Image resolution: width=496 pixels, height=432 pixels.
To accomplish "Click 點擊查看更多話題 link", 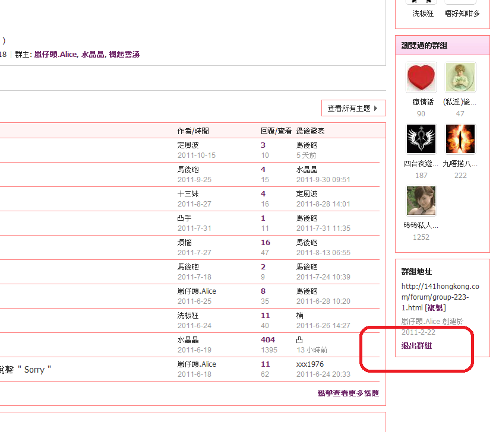I will click(x=348, y=393).
